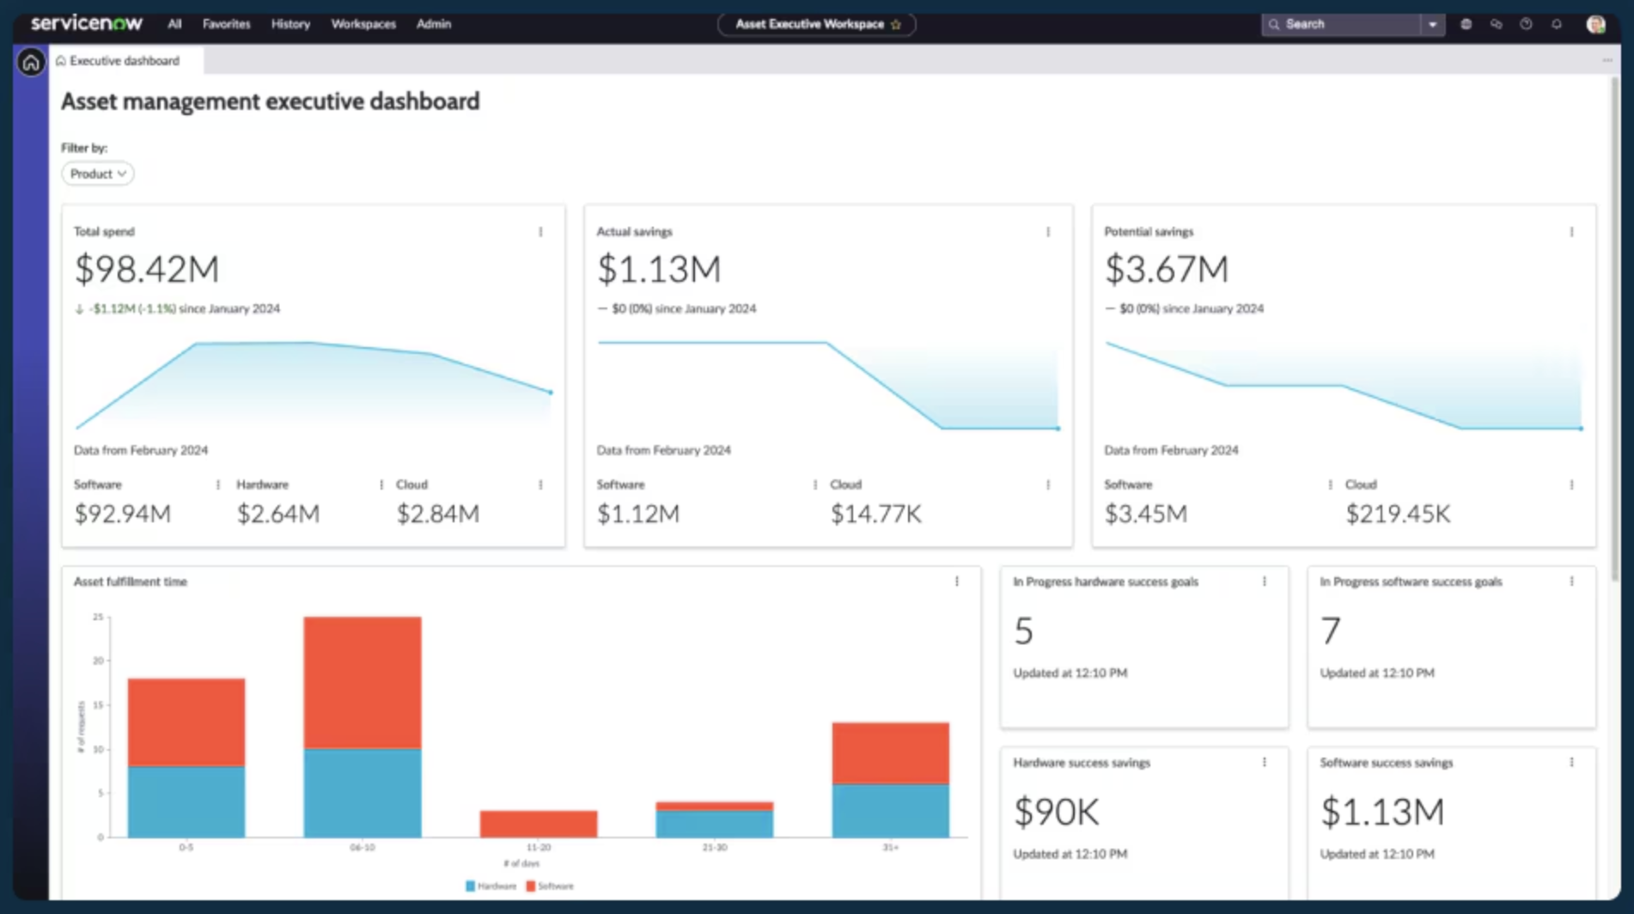Image resolution: width=1634 pixels, height=914 pixels.
Task: Click the help icon in the header
Action: (x=1526, y=24)
